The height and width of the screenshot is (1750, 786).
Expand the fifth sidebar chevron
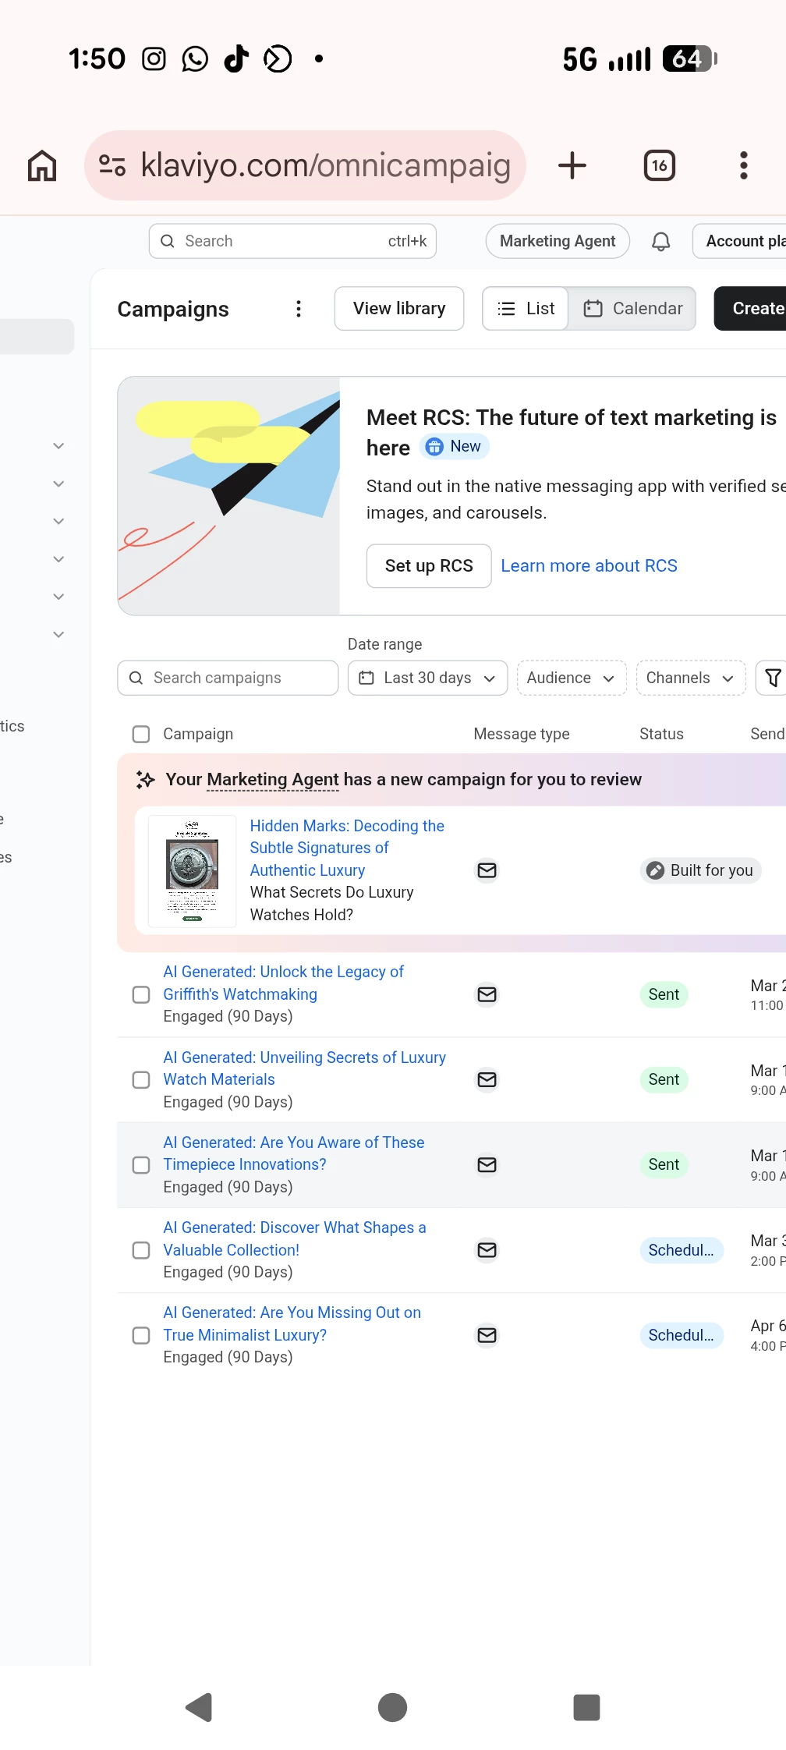coord(58,597)
